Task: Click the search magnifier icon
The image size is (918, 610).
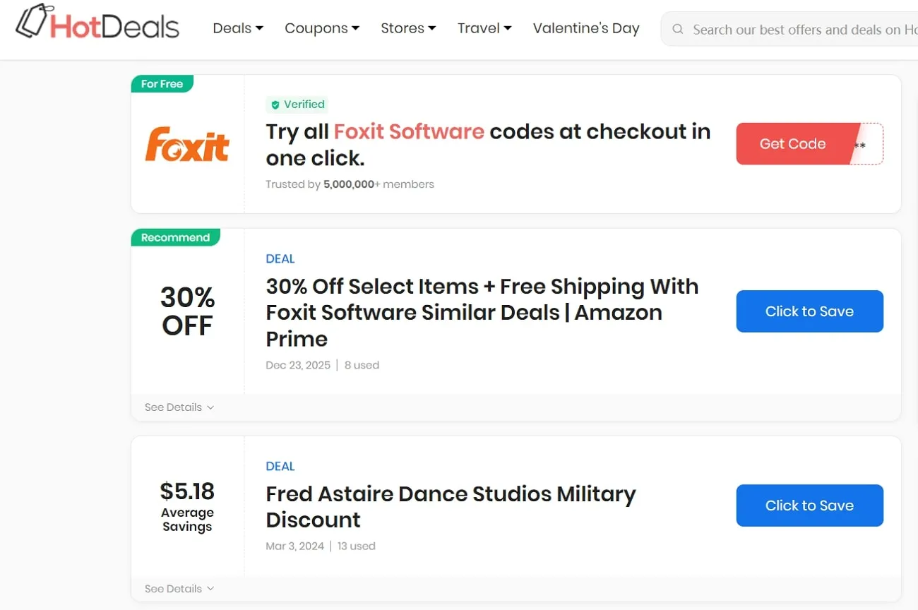Action: coord(677,29)
